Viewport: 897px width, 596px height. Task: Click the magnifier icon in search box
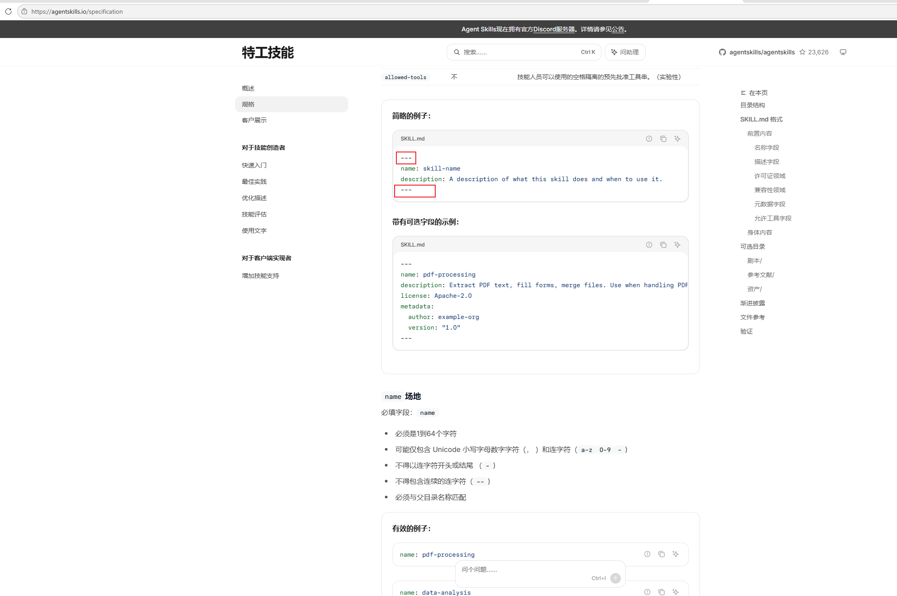click(457, 52)
